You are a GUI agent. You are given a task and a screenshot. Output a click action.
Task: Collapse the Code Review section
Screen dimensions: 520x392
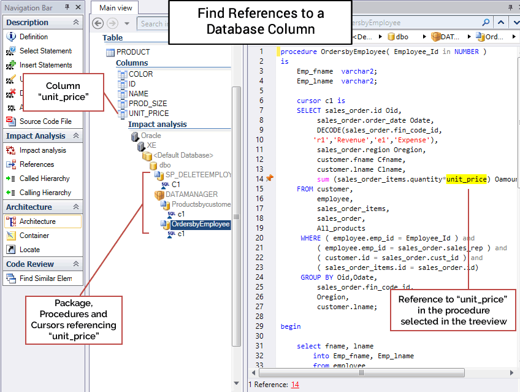(x=76, y=264)
